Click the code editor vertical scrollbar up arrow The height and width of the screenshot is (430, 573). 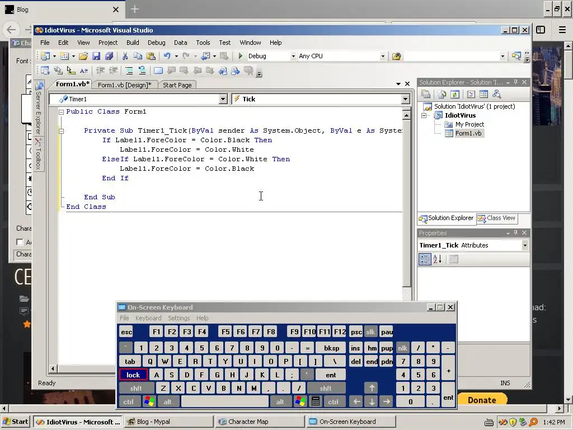pos(406,115)
